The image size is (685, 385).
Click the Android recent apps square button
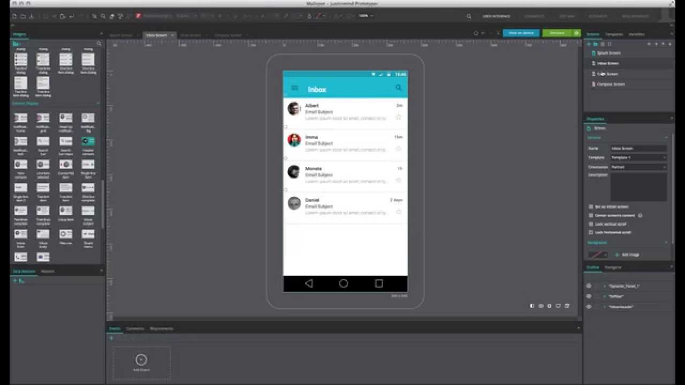[379, 283]
